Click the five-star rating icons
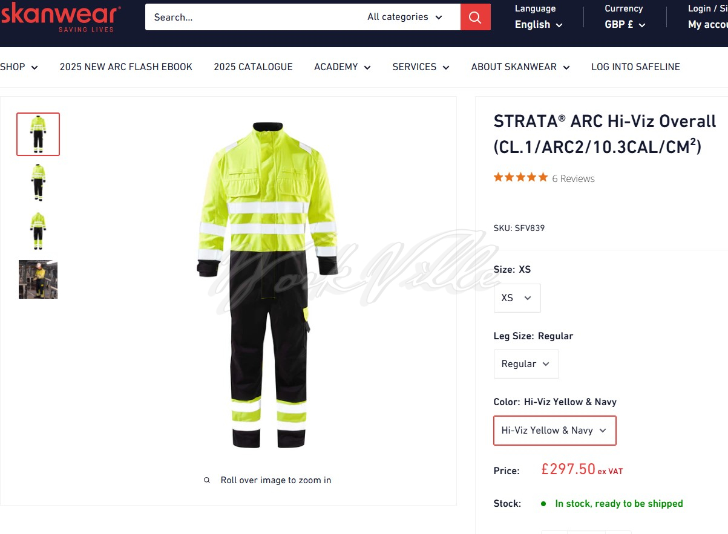 [520, 178]
